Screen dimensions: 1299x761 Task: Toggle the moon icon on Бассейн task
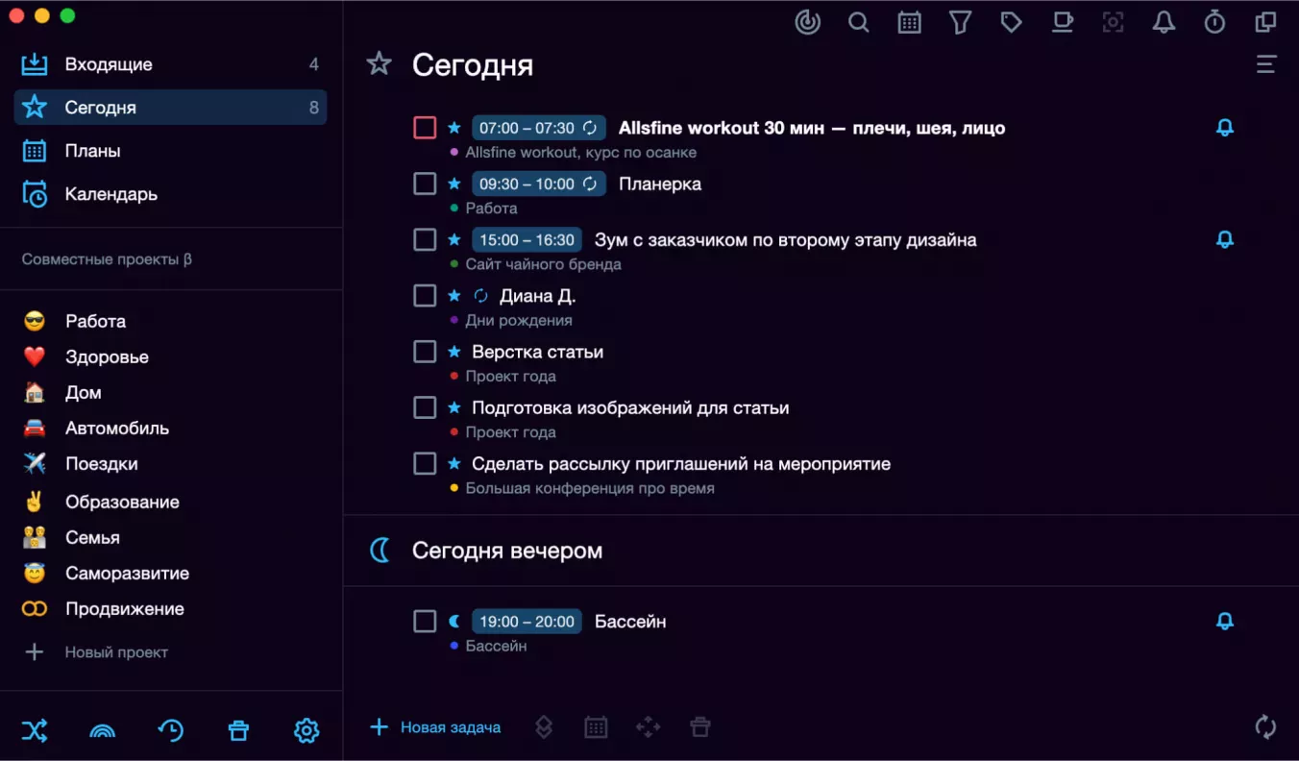(x=454, y=622)
